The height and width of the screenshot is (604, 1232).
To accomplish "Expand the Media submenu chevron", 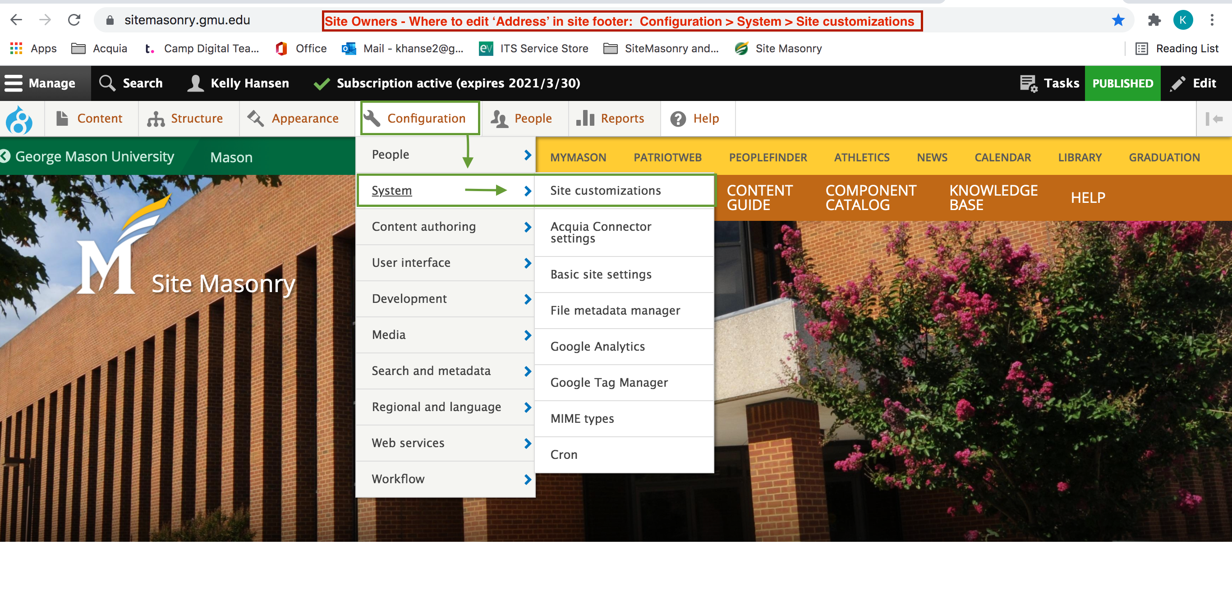I will (528, 335).
